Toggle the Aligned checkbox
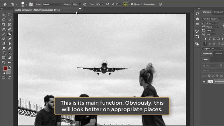 tap(132, 4)
